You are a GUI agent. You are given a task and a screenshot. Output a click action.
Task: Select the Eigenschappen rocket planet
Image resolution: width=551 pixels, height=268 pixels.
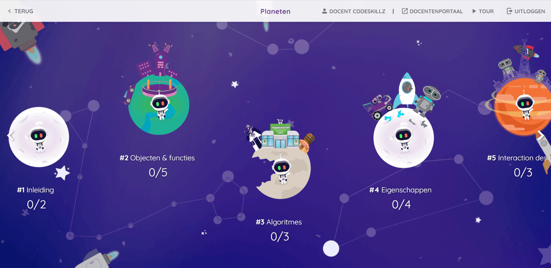point(404,138)
